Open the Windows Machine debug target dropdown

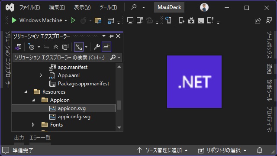coord(66,20)
